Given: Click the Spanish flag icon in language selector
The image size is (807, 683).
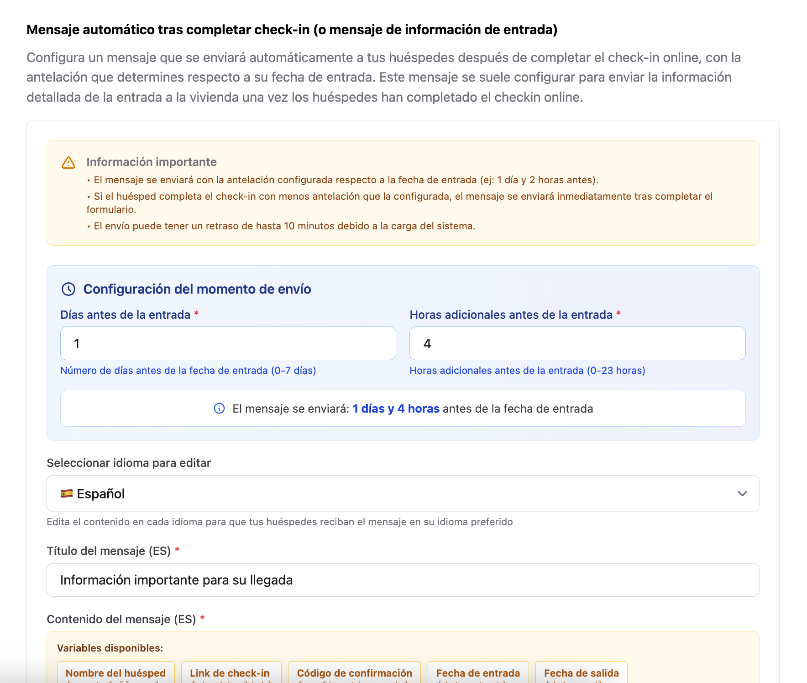Looking at the screenshot, I should [x=67, y=493].
